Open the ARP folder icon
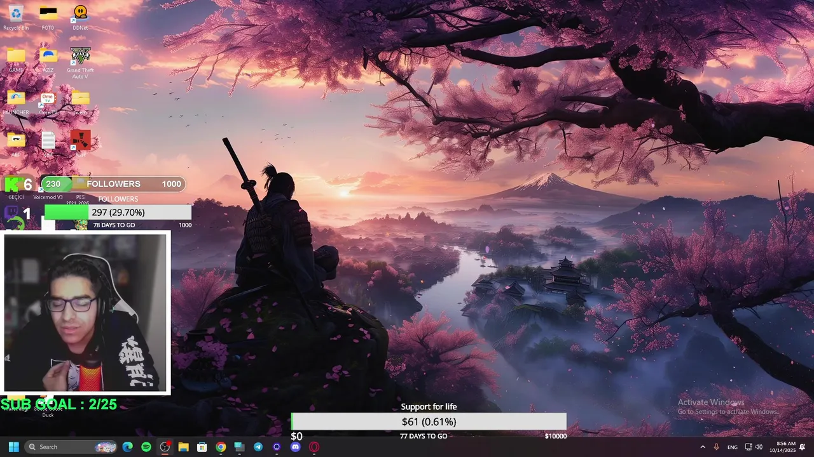Viewport: 814px width, 457px height. click(16, 144)
